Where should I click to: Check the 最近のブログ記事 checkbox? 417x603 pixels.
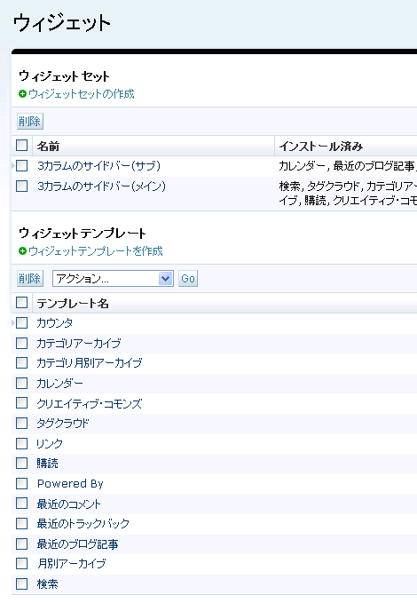(22, 543)
